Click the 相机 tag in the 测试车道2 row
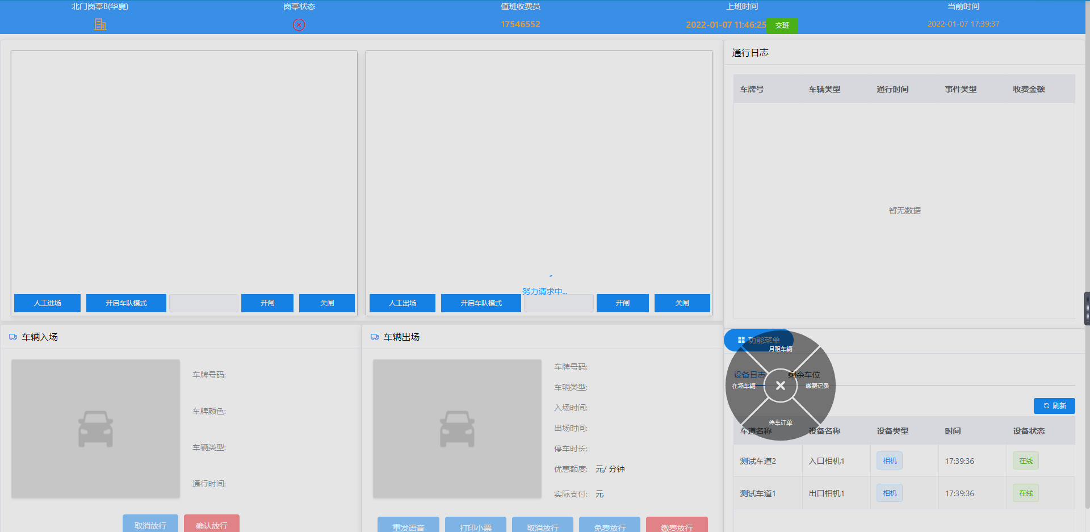The image size is (1090, 532). coord(890,460)
